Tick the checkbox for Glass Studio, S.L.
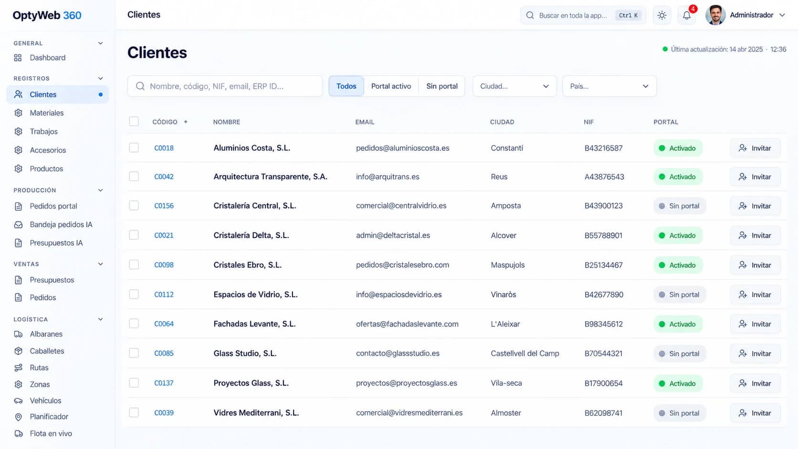 click(134, 353)
